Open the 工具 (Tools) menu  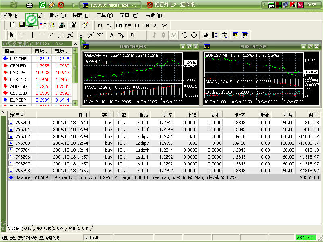coord(104,15)
